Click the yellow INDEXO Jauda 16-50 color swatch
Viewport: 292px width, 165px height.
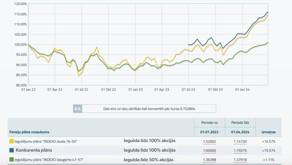[11, 141]
